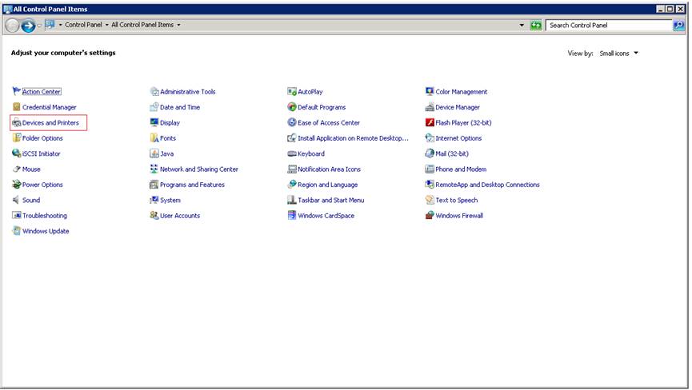The height and width of the screenshot is (390, 692).
Task: Click Ease of Access Center icon
Action: [x=292, y=122]
